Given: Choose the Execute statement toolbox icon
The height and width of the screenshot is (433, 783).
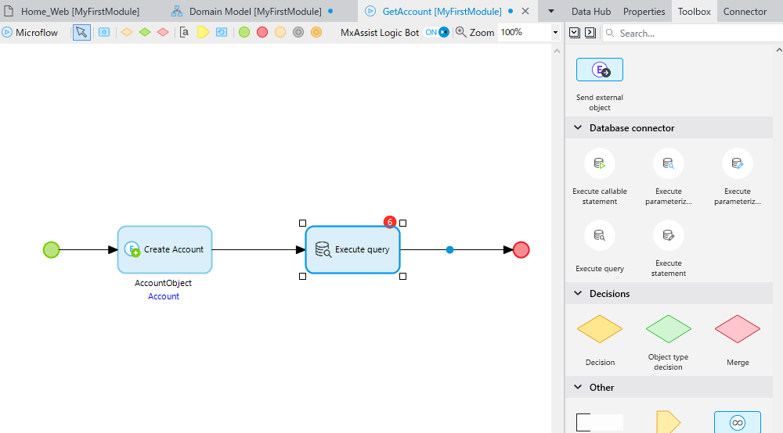Looking at the screenshot, I should [668, 235].
